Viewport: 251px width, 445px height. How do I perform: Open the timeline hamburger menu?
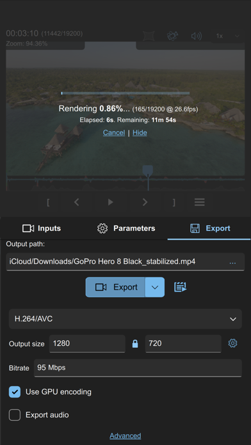coord(200,202)
